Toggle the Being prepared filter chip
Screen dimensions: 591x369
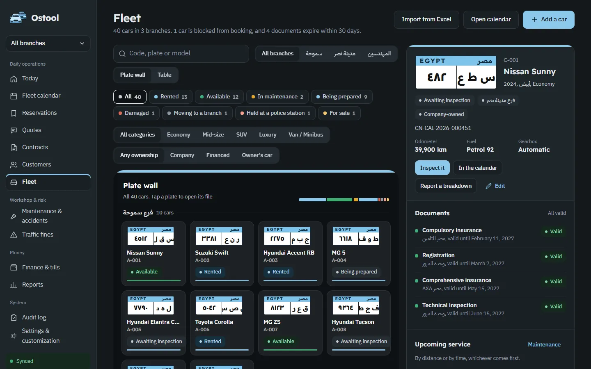342,97
